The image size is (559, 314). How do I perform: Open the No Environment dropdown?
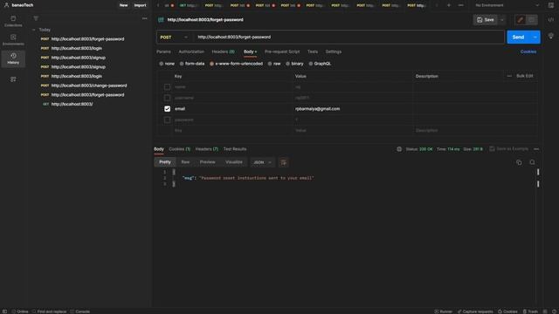click(x=507, y=5)
